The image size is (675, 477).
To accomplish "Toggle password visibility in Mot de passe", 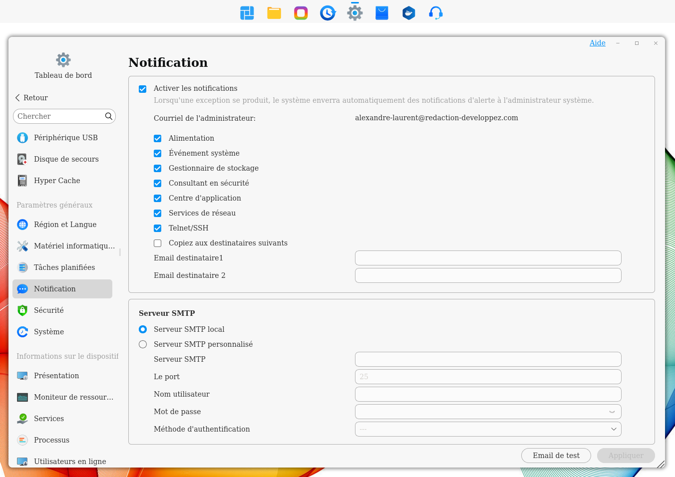I will (x=612, y=412).
